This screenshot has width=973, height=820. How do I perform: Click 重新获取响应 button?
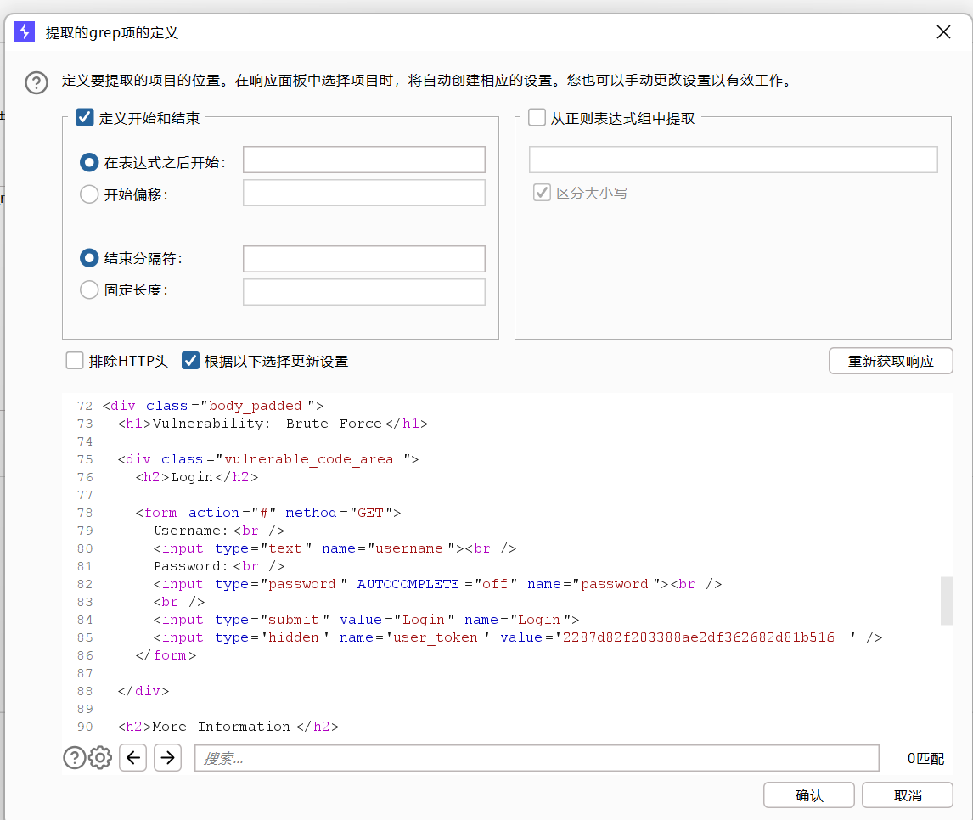point(891,361)
